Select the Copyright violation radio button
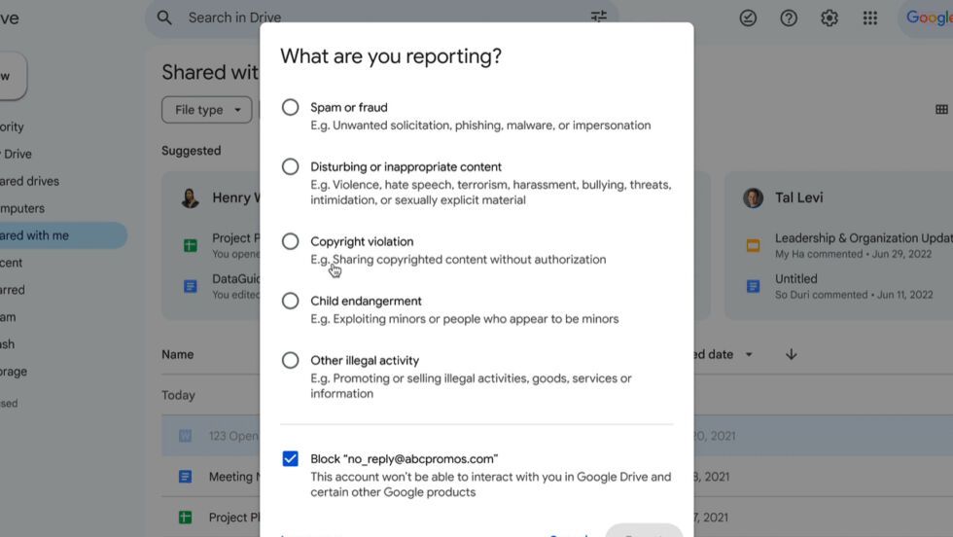 [290, 241]
